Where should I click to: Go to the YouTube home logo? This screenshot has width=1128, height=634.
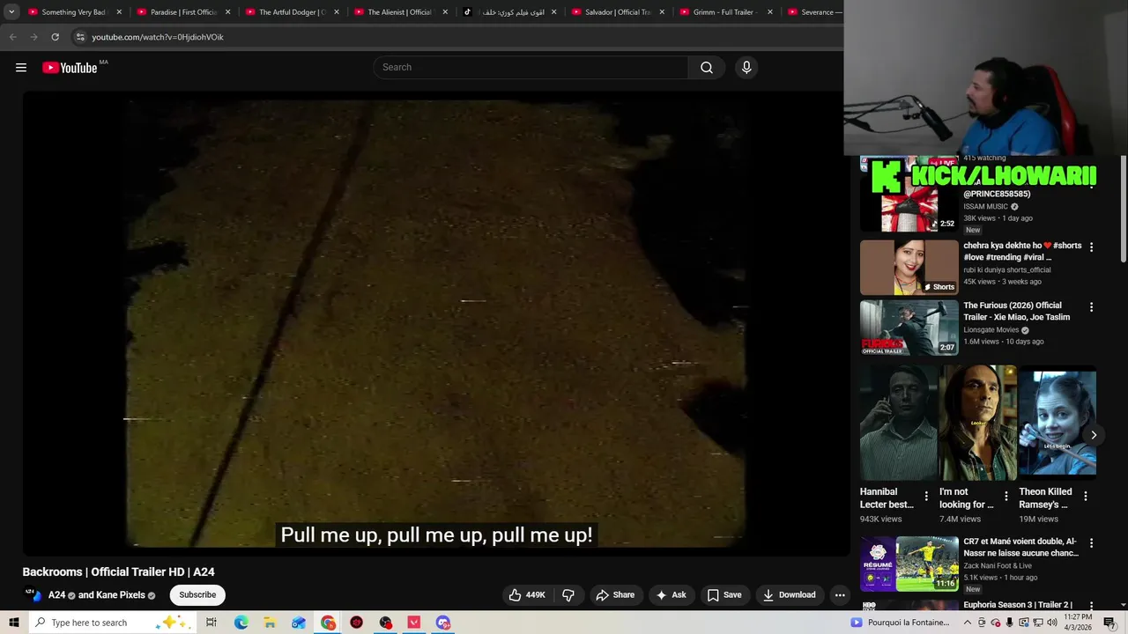pyautogui.click(x=70, y=68)
